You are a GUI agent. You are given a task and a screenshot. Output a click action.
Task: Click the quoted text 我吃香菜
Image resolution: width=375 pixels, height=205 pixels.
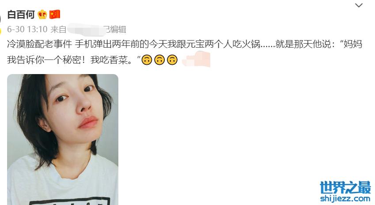click(109, 60)
